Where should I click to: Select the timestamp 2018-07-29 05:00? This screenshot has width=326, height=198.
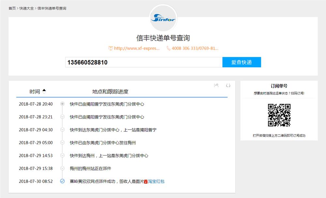click(36, 143)
